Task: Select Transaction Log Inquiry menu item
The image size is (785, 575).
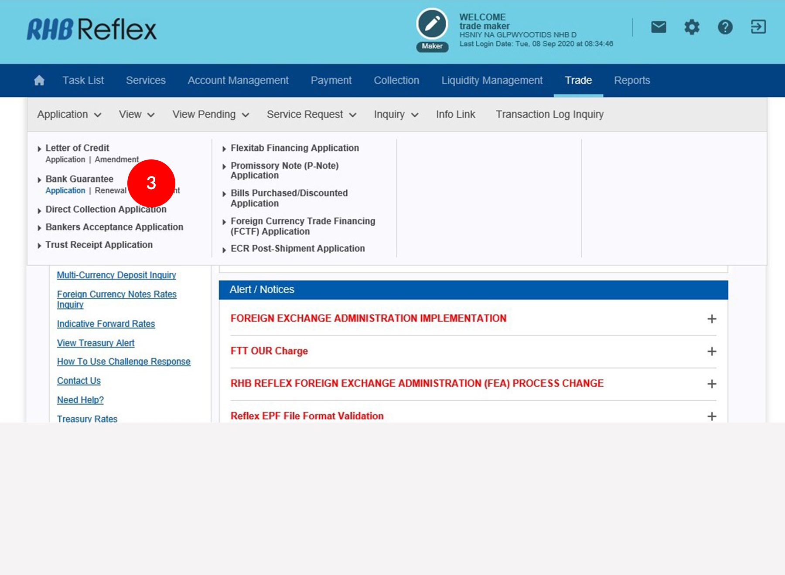Action: click(549, 115)
